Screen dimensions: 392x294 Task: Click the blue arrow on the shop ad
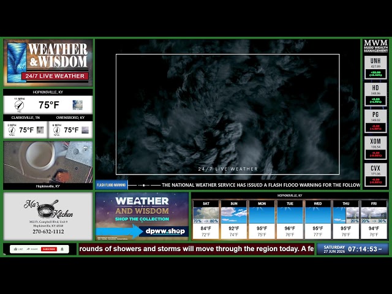click(x=119, y=232)
